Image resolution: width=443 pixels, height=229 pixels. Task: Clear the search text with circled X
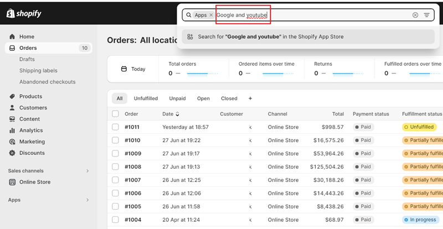415,15
